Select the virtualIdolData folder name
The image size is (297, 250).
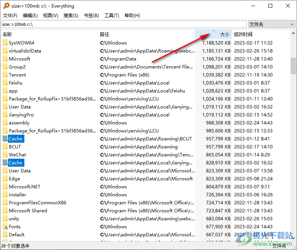point(25,51)
